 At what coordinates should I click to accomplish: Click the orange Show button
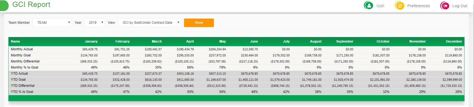point(199,23)
